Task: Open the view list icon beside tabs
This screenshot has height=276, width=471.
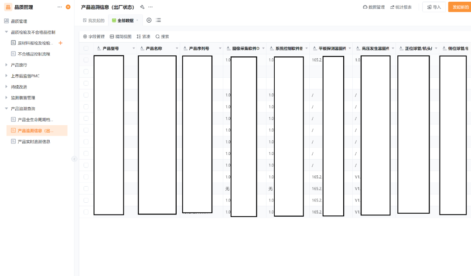Action: pyautogui.click(x=158, y=20)
